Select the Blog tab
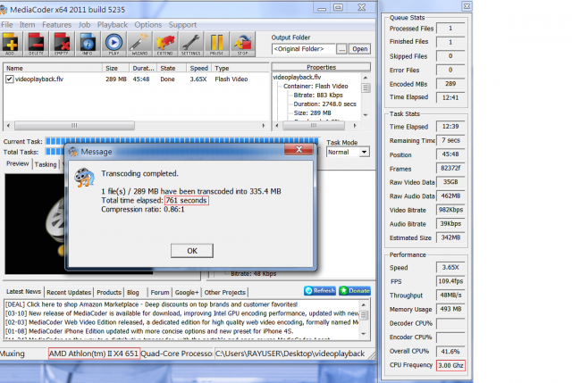 click(133, 292)
